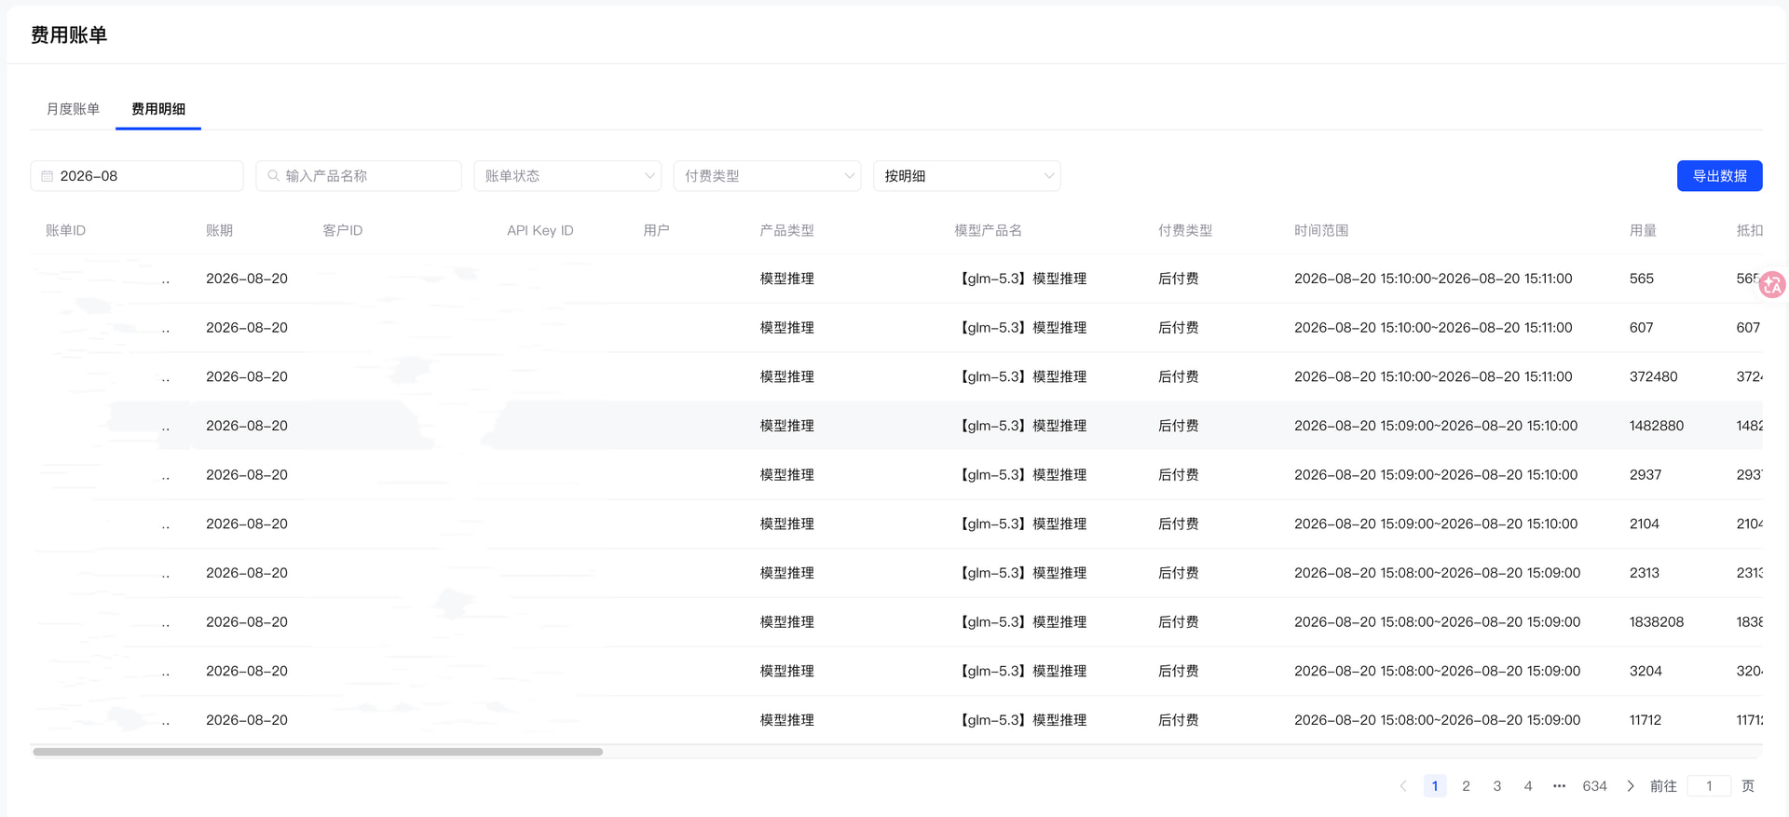This screenshot has width=1789, height=817.
Task: Click the 用户 column header
Action: pyautogui.click(x=656, y=230)
